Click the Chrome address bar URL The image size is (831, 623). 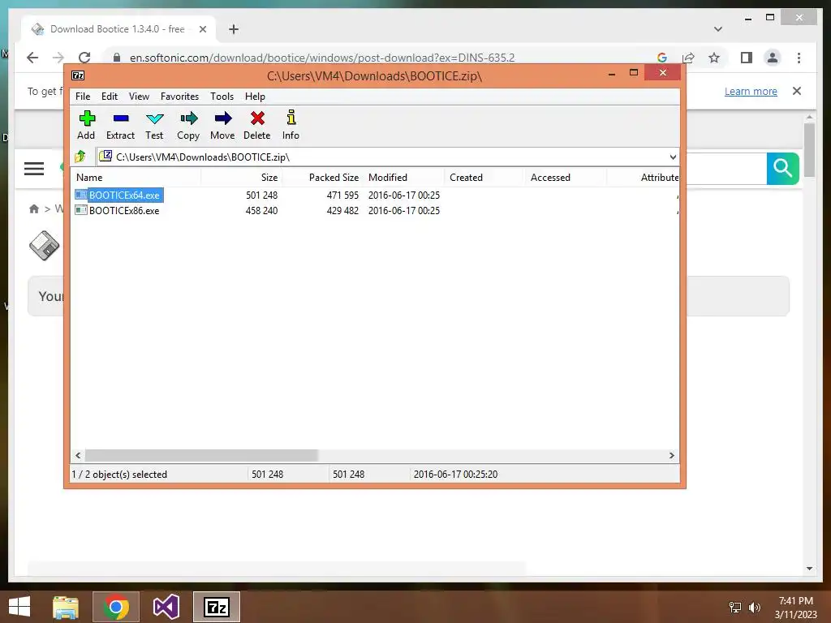point(321,58)
